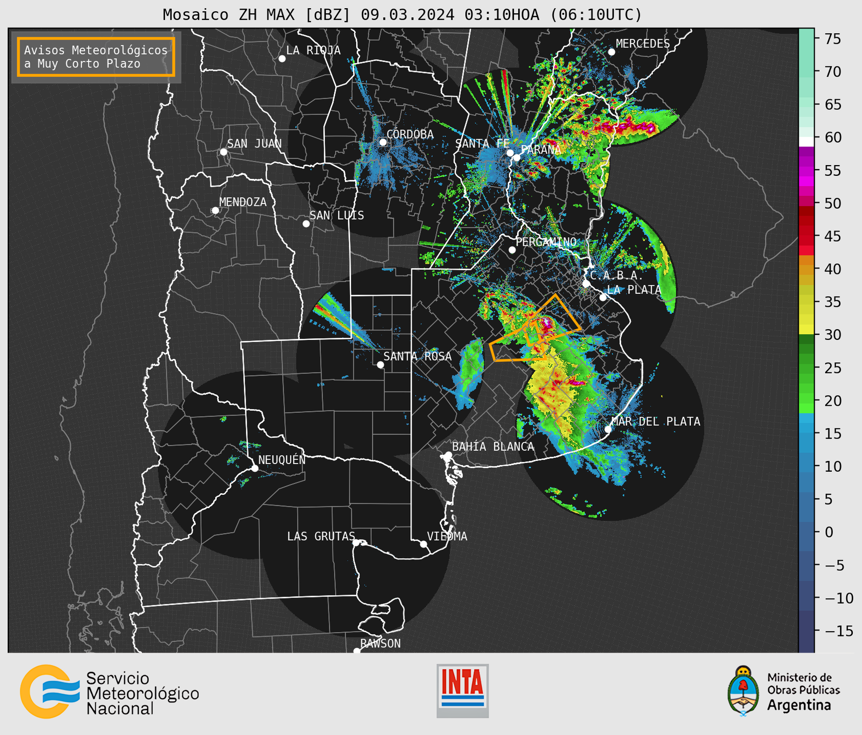Click the map title with the 09.03.2024 date

click(402, 14)
